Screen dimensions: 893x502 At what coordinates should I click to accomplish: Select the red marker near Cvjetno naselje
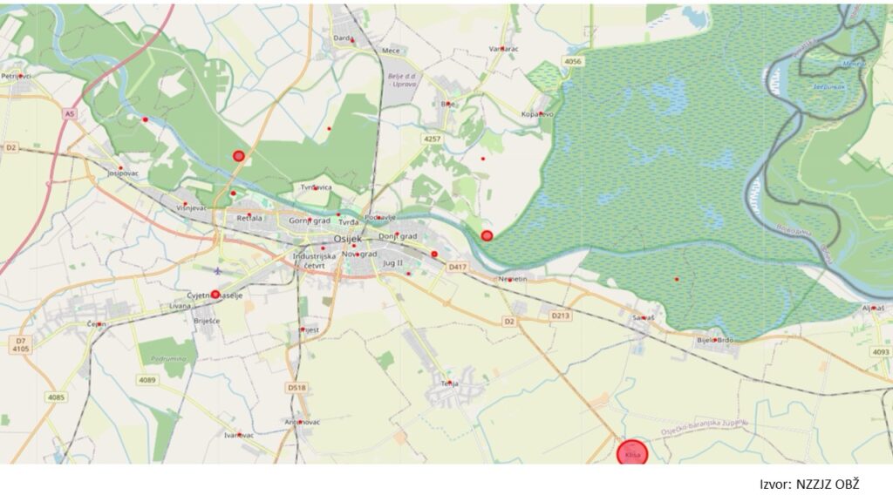point(215,295)
